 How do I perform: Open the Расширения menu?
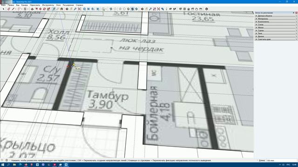68,5
